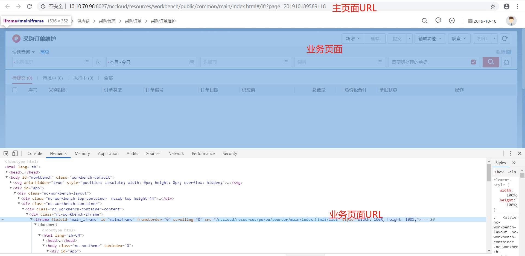Open the Network tab

(x=176, y=154)
